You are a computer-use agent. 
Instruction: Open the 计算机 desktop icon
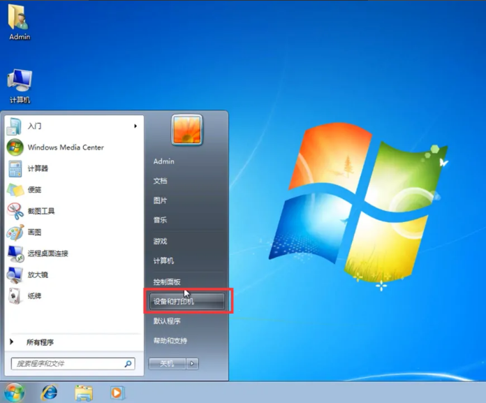tap(20, 86)
